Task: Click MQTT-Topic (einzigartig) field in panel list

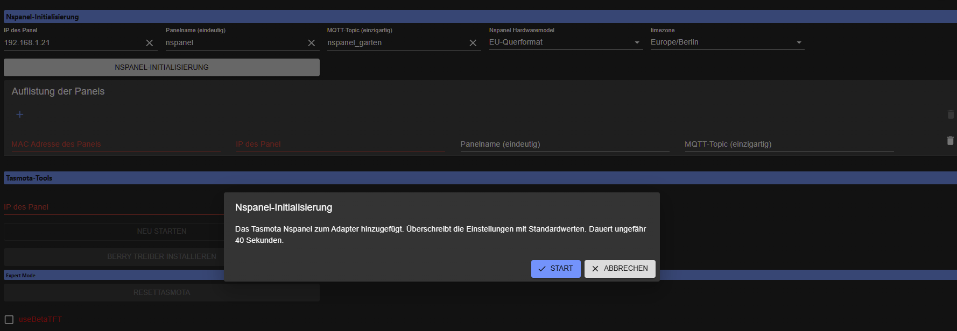Action: coord(789,144)
